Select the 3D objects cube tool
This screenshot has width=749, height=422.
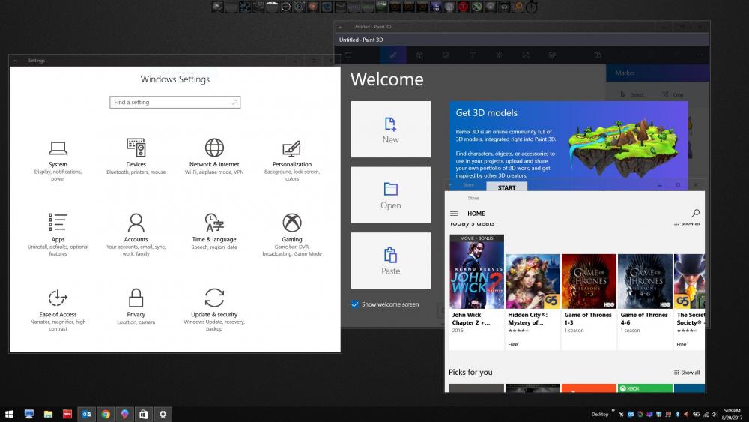(x=419, y=55)
